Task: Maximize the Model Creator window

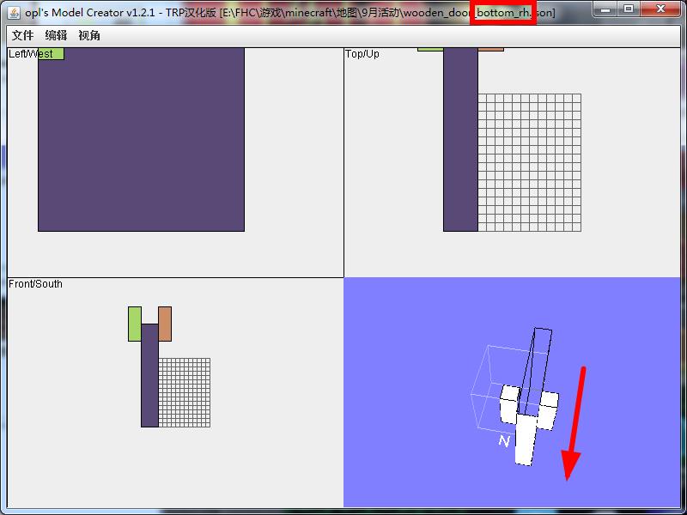Action: pos(629,9)
